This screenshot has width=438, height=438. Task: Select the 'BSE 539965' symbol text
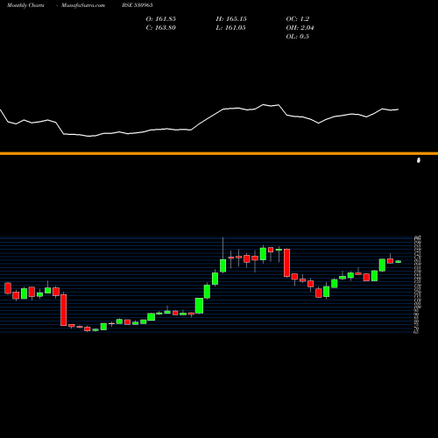click(x=138, y=5)
